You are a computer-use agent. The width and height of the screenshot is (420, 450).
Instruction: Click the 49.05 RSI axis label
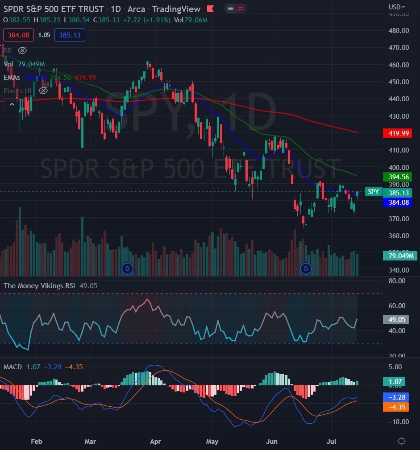click(396, 320)
